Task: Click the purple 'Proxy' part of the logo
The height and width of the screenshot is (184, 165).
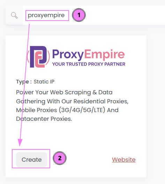Action: (x=68, y=55)
